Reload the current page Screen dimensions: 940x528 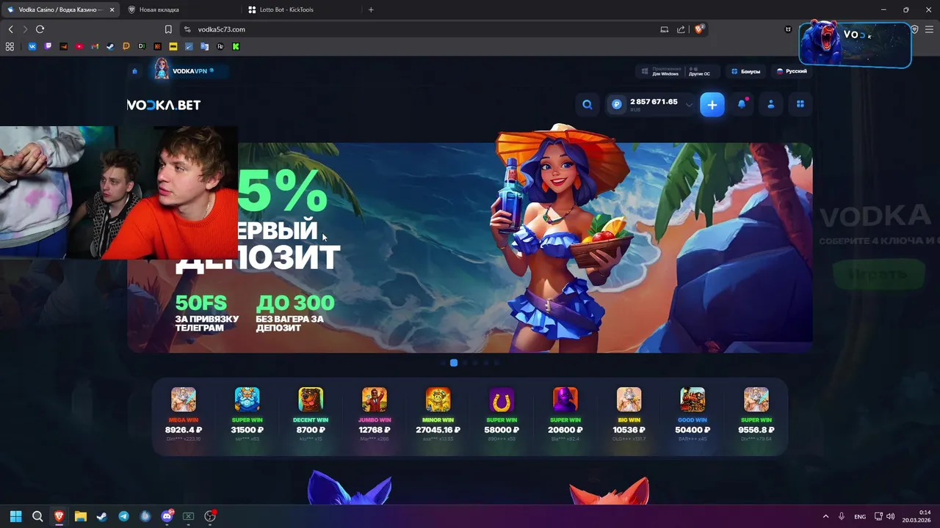(40, 29)
